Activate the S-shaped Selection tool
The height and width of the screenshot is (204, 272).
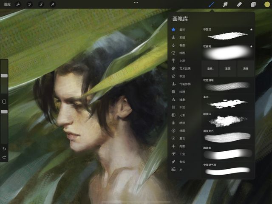(x=41, y=4)
